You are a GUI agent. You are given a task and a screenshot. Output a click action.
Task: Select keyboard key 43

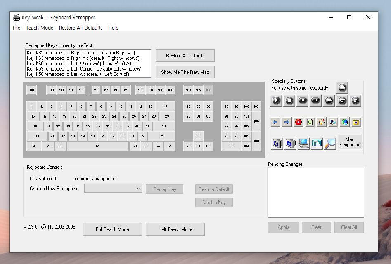click(164, 126)
